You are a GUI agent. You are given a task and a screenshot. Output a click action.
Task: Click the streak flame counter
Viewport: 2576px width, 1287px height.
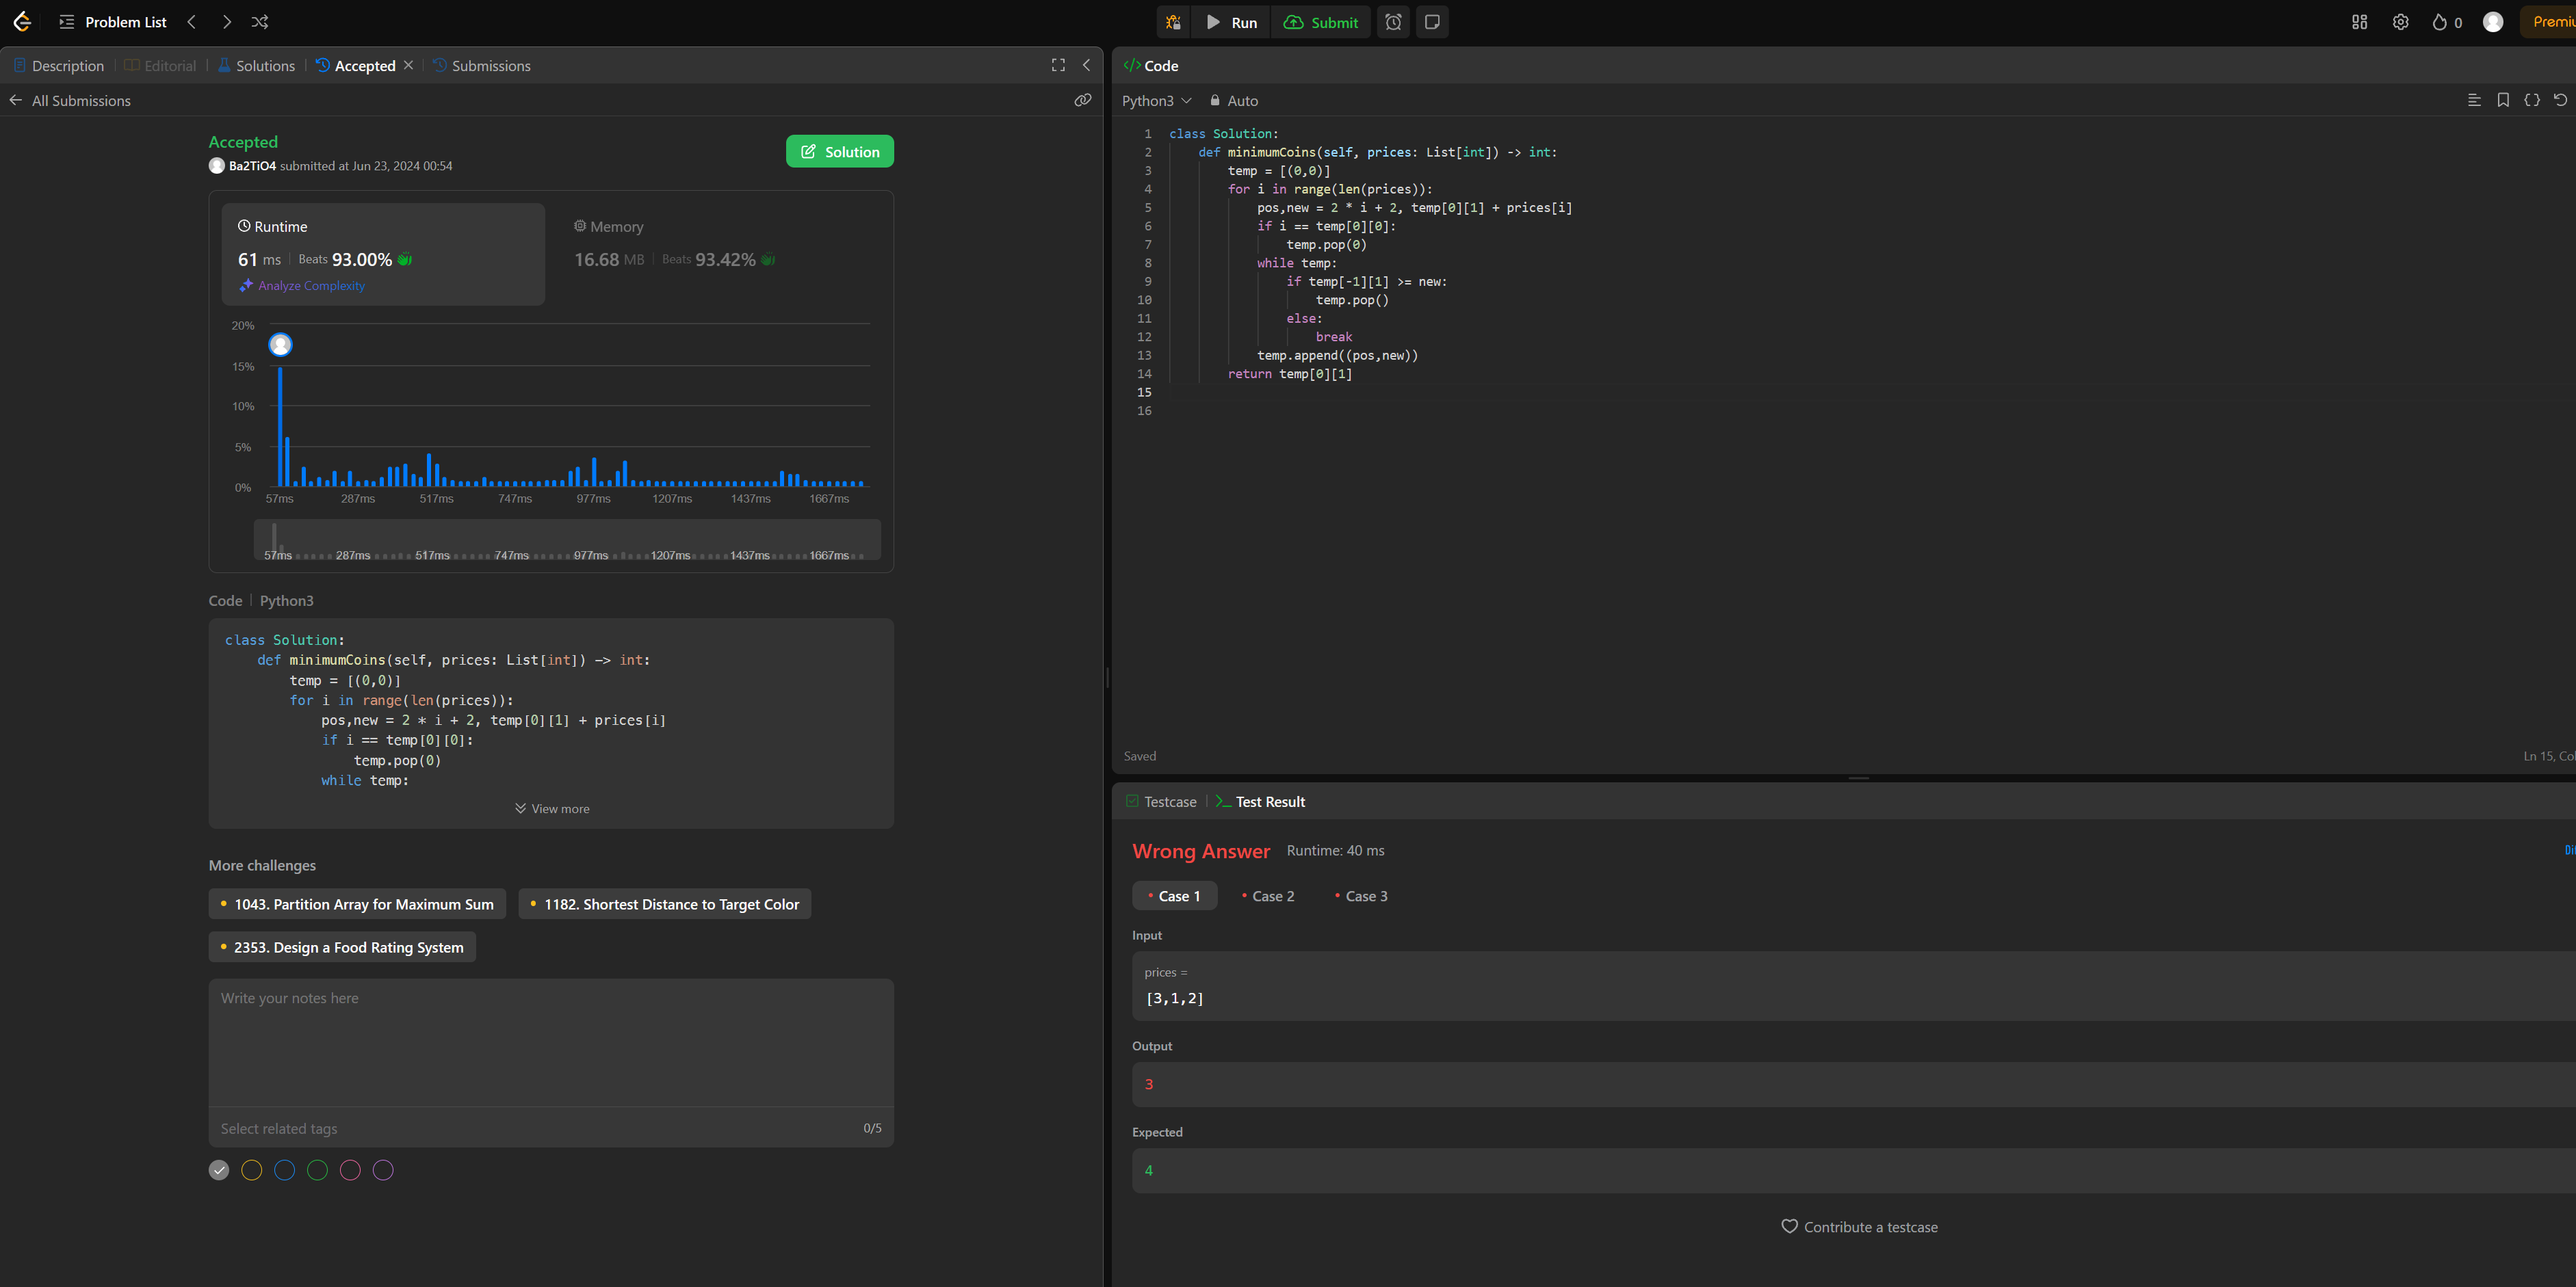2446,22
